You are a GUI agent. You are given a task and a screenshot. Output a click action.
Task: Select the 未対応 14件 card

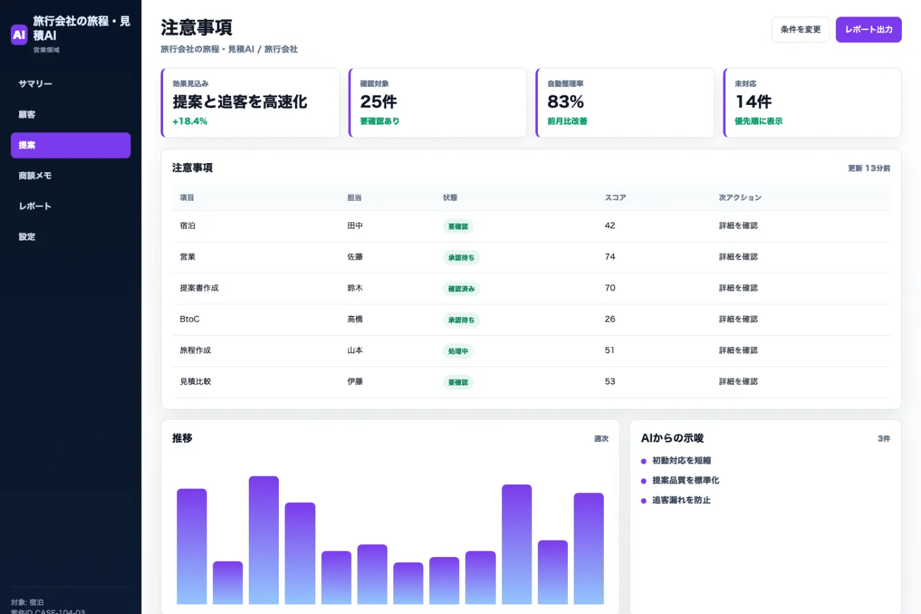pos(812,102)
